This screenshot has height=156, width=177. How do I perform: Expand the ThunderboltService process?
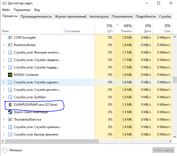[4, 120]
